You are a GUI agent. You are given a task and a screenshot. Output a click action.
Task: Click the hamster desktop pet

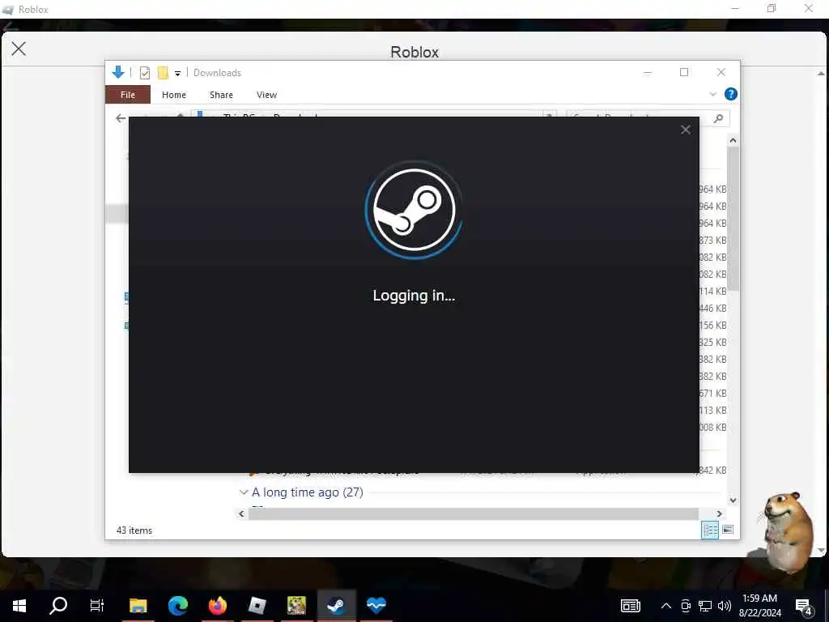pyautogui.click(x=788, y=531)
